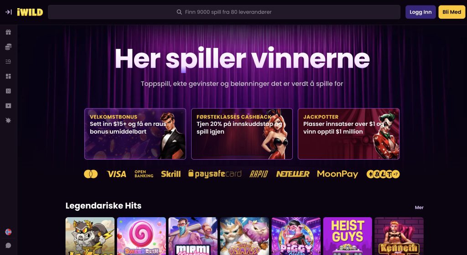Click the Bli Med button
This screenshot has width=467, height=255.
click(451, 12)
